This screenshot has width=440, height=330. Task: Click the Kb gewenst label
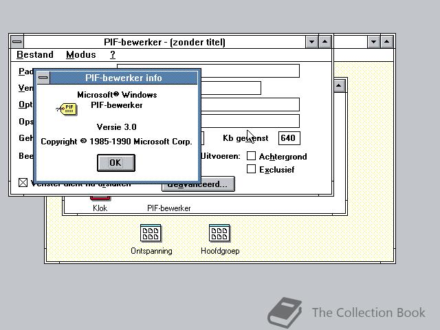click(245, 138)
